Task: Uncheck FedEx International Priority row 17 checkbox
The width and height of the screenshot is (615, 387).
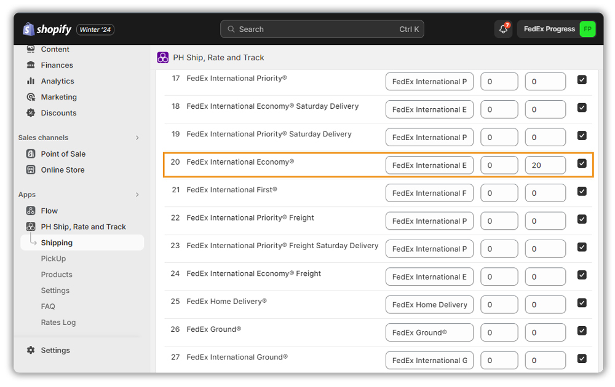Action: click(582, 80)
